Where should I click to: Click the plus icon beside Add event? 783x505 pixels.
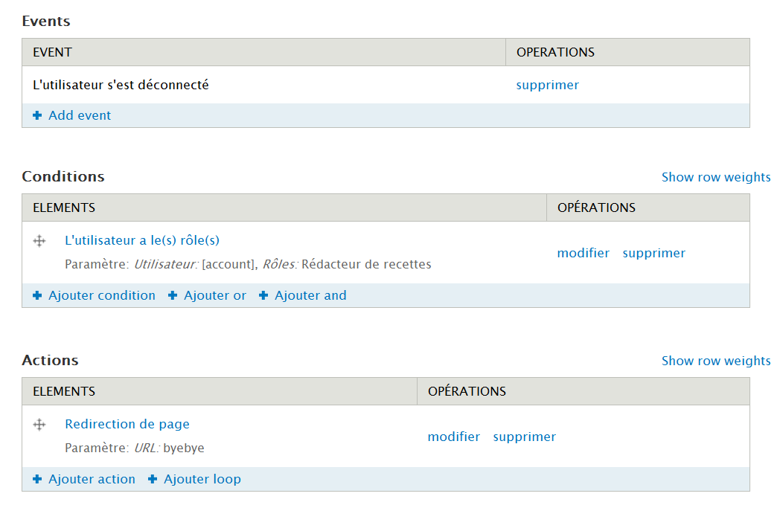pos(37,115)
